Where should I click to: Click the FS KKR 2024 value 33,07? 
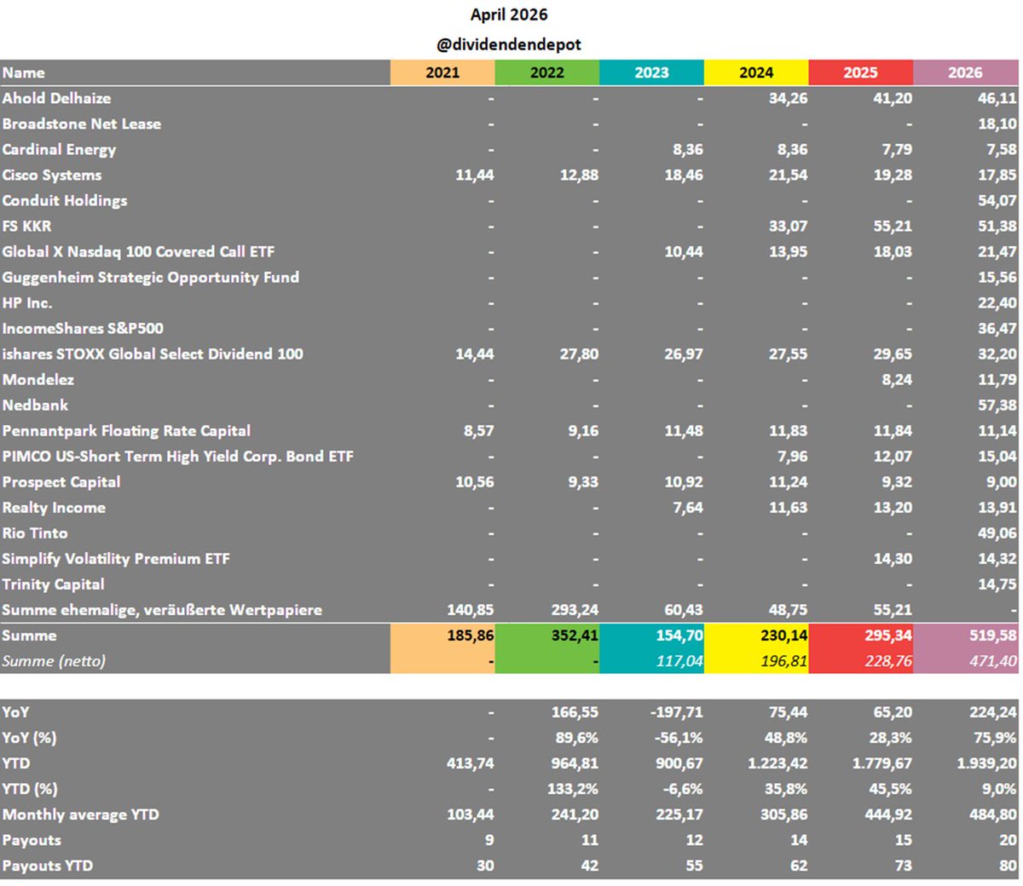click(788, 226)
